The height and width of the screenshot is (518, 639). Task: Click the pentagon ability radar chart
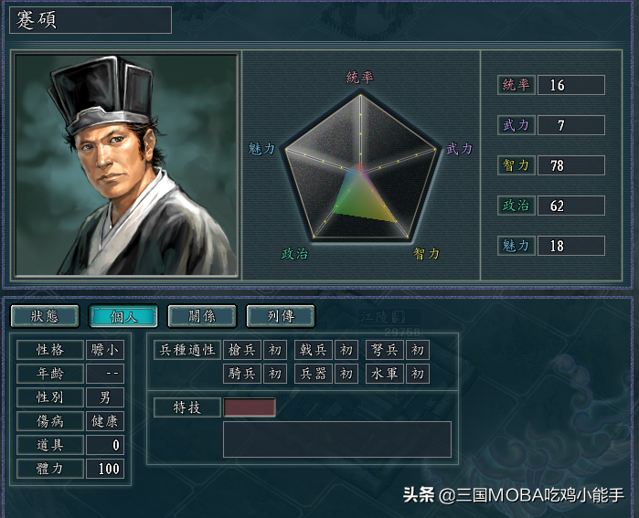tap(360, 167)
